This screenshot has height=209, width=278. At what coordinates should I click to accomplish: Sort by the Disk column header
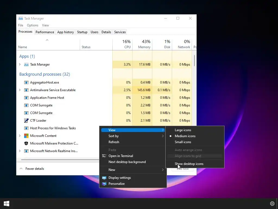point(162,44)
